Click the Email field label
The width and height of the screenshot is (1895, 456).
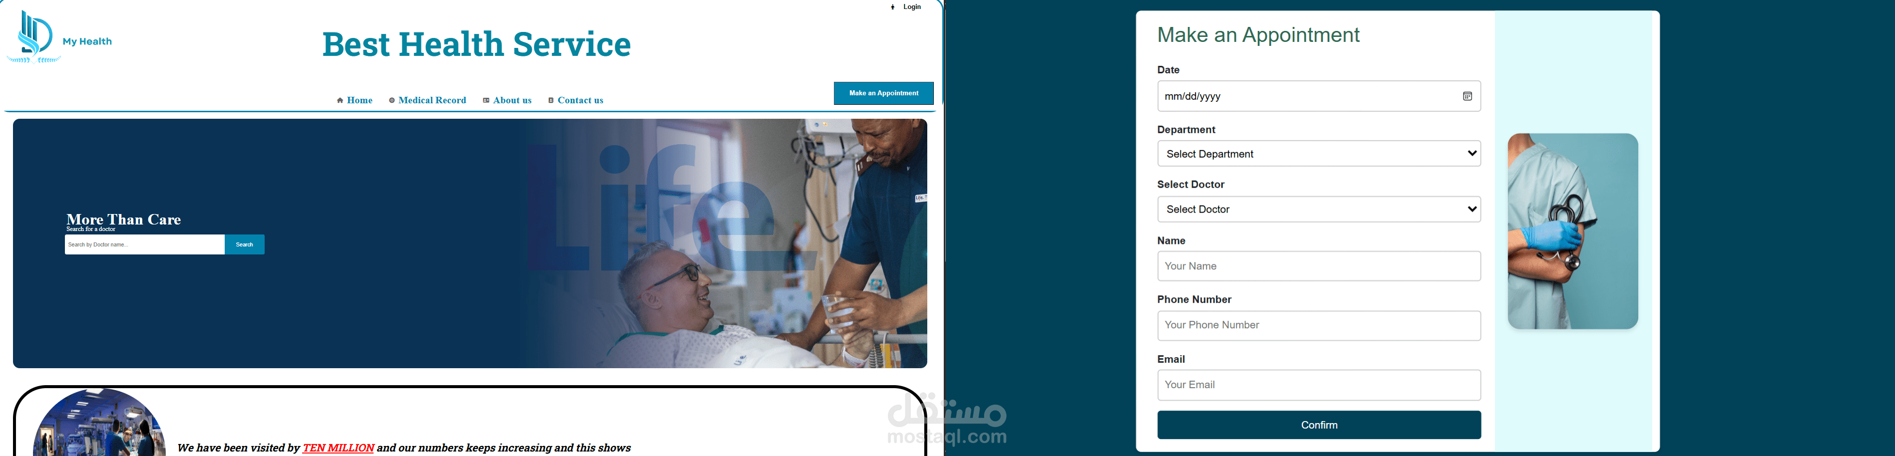tap(1171, 359)
